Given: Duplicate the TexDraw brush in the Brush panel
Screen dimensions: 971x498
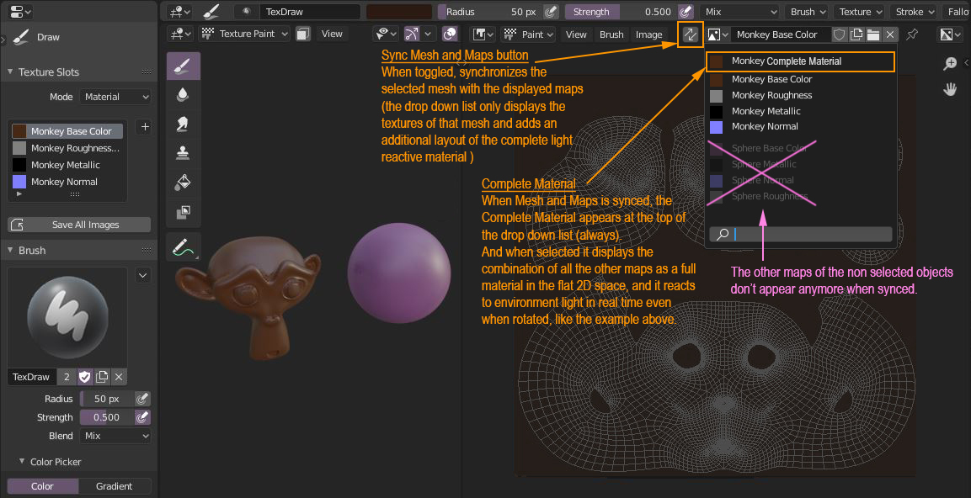Looking at the screenshot, I should click(102, 377).
